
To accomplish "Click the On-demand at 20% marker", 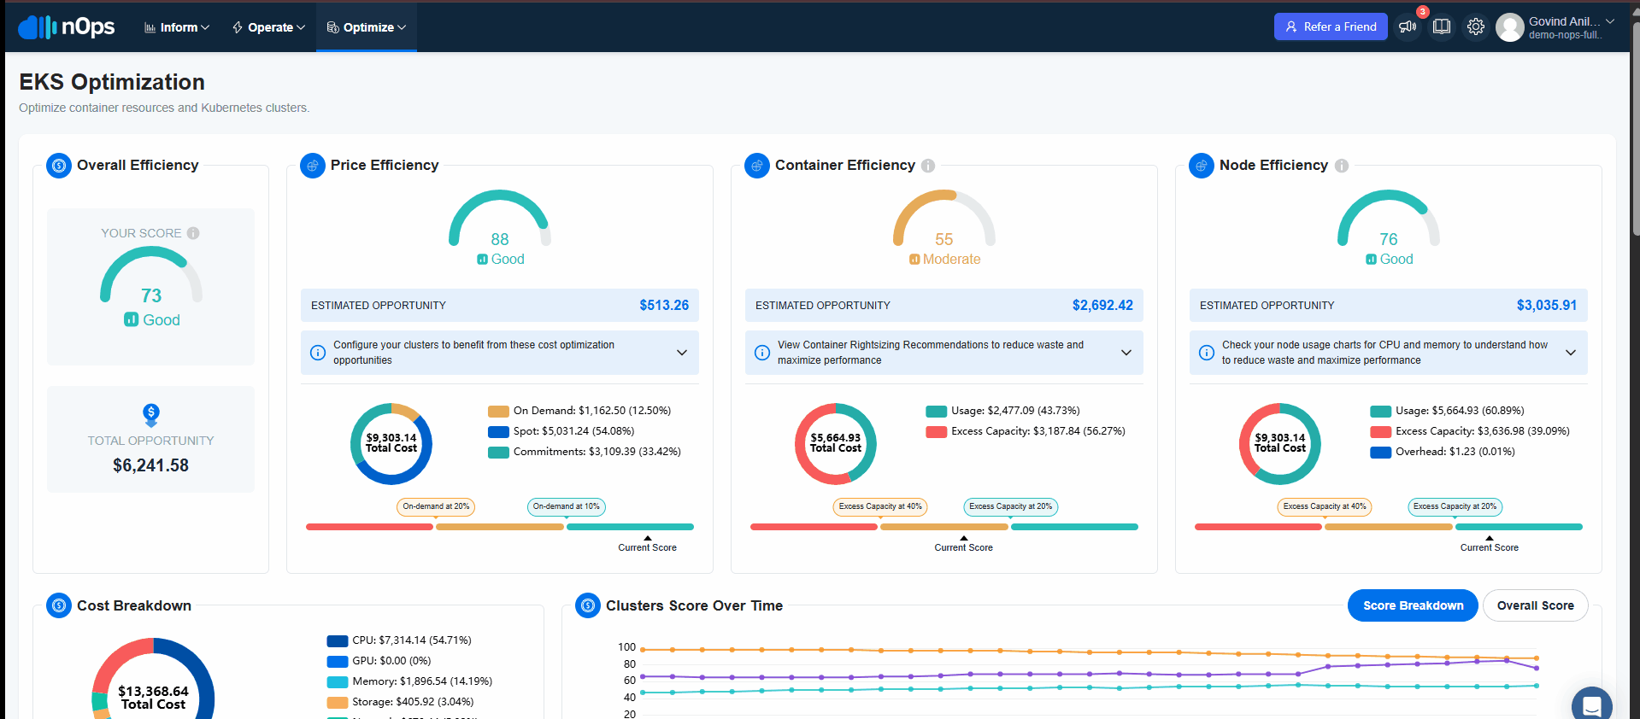I will (x=436, y=506).
